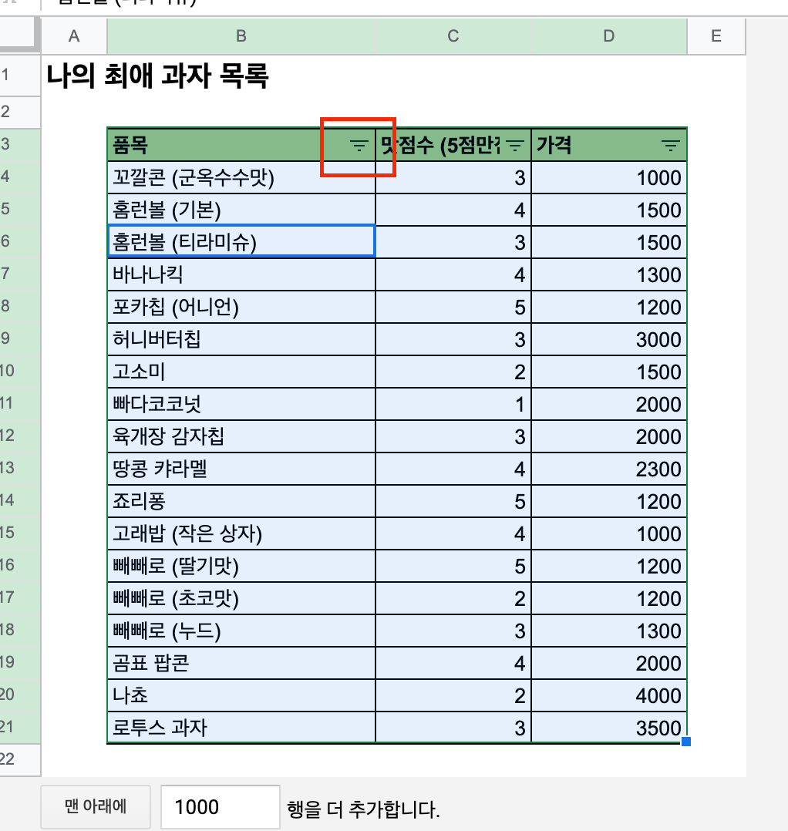Select cell 홈런볼 (기본)
788x831 pixels.
click(241, 210)
